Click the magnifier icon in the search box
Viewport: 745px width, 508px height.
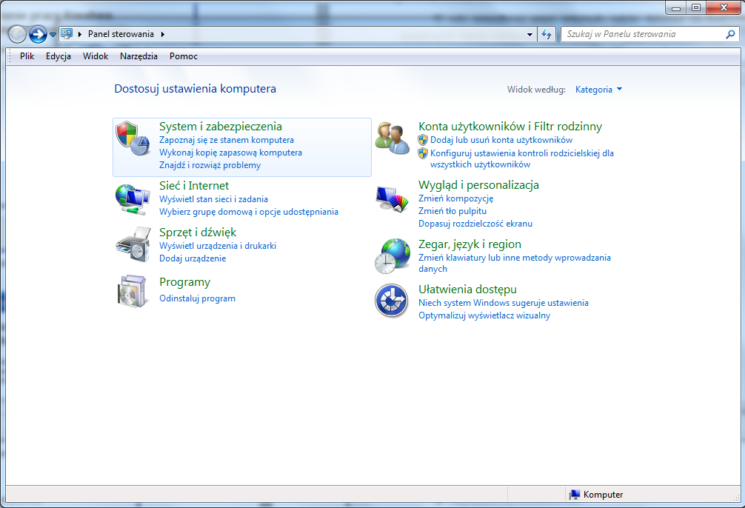pyautogui.click(x=730, y=34)
